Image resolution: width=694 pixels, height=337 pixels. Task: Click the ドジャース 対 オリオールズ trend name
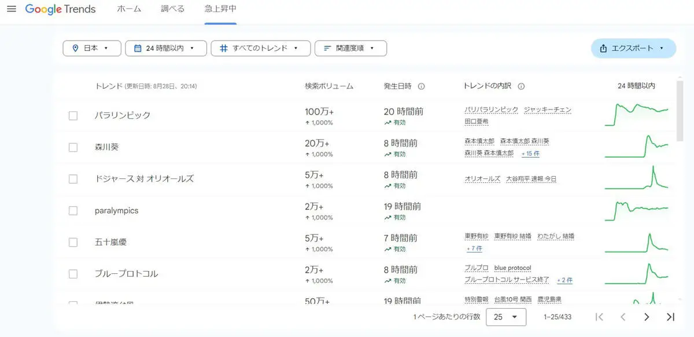pyautogui.click(x=144, y=179)
